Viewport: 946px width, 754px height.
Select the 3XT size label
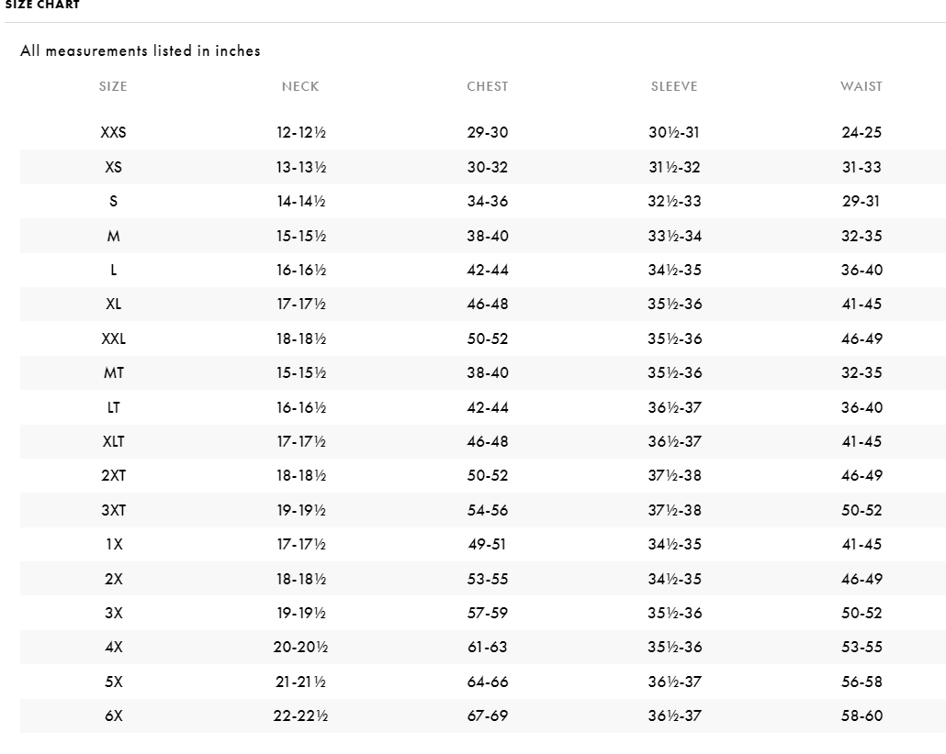tap(113, 510)
